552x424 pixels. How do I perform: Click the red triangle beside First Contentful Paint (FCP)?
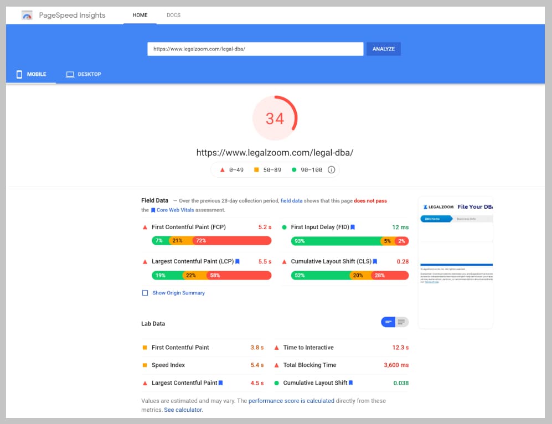(x=145, y=227)
